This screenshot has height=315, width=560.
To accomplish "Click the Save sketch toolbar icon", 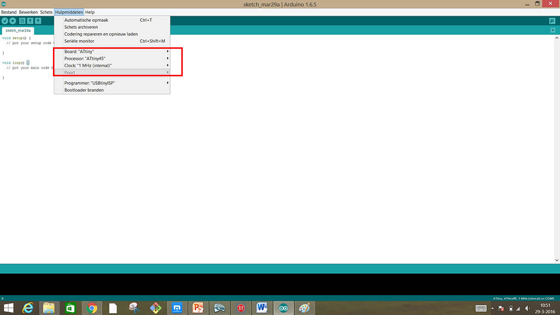I will point(38,21).
